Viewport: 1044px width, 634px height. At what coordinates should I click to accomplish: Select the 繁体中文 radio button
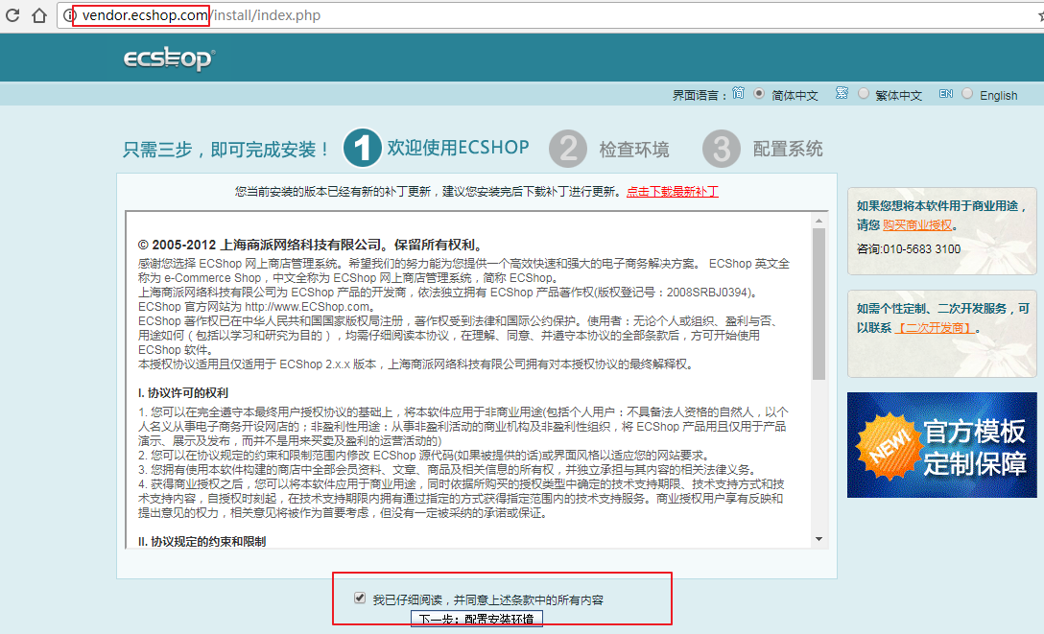click(x=863, y=94)
